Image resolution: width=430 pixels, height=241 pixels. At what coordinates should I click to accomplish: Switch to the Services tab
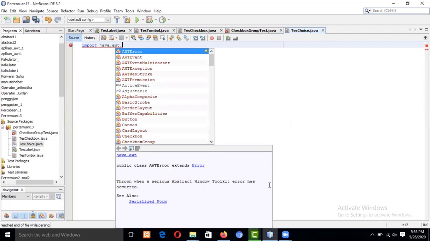32,31
